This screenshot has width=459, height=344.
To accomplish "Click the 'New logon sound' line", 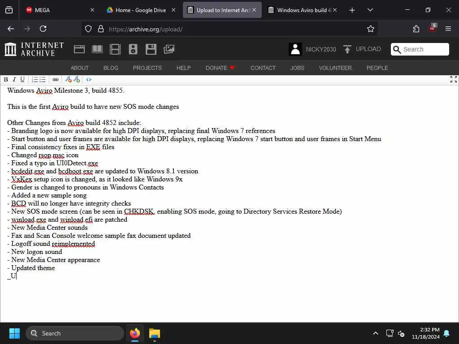I will click(x=35, y=252).
